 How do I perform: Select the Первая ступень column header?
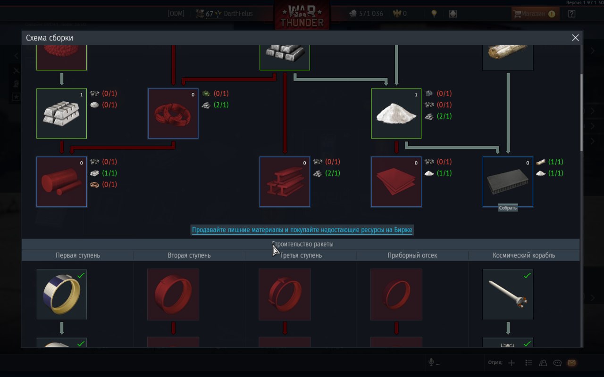78,255
